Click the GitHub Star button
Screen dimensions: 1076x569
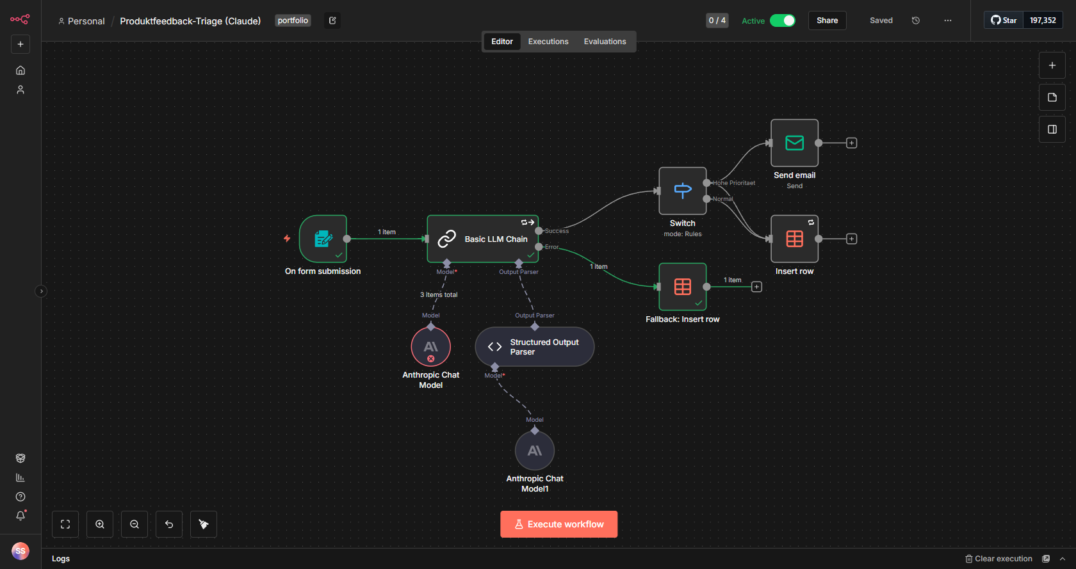1004,20
